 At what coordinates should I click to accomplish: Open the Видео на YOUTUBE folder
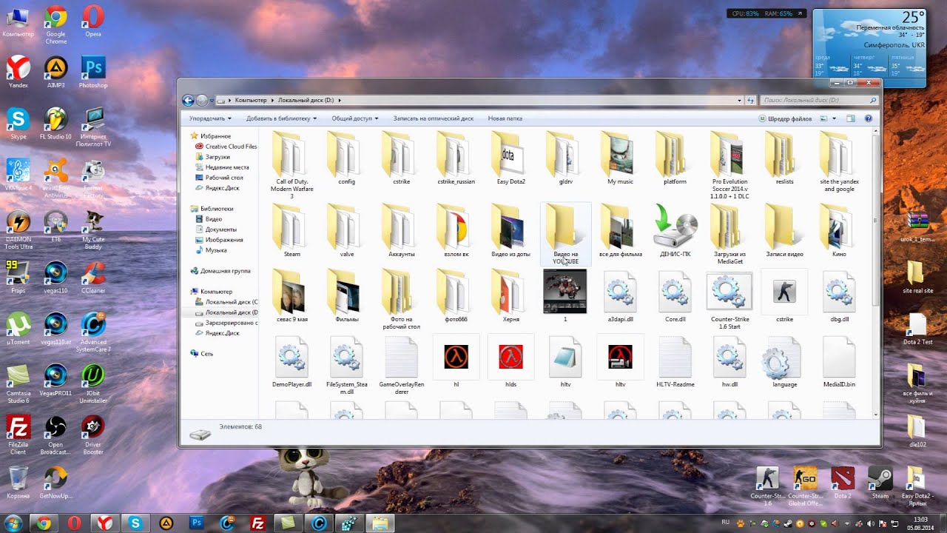coord(565,234)
